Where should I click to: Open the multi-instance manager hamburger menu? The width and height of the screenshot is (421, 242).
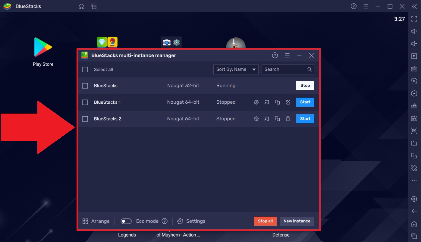point(287,55)
